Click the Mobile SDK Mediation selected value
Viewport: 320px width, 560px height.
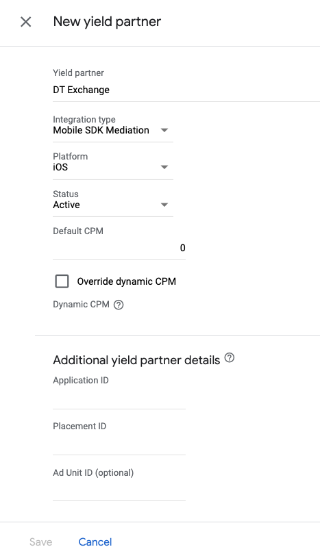(101, 130)
